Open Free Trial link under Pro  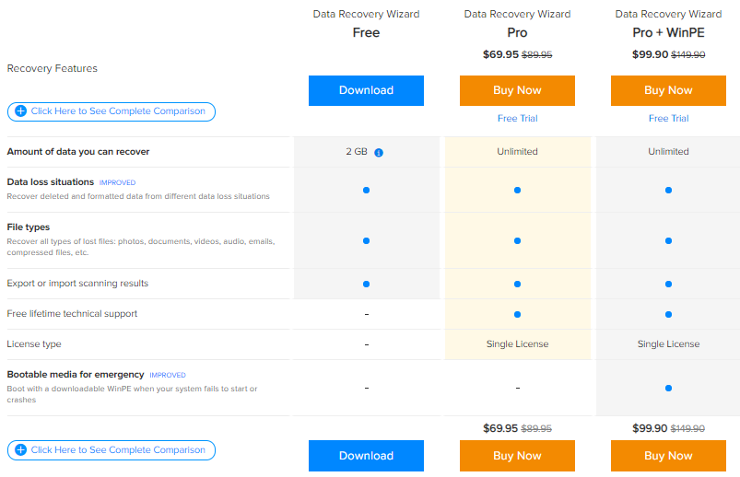coord(517,119)
